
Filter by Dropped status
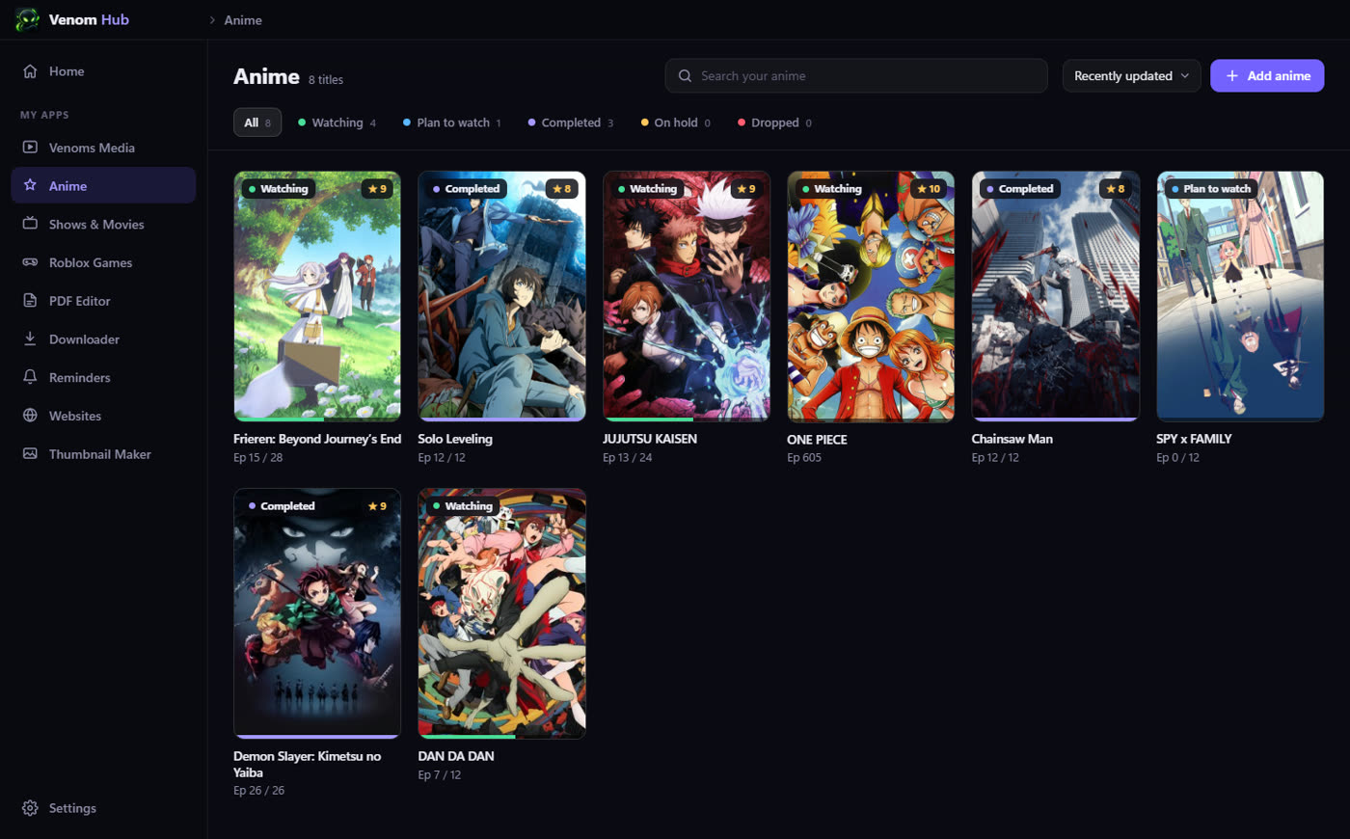coord(774,122)
